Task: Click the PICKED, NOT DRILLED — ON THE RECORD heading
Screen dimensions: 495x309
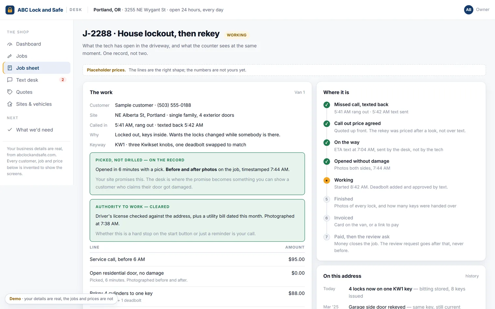Action: (140, 160)
